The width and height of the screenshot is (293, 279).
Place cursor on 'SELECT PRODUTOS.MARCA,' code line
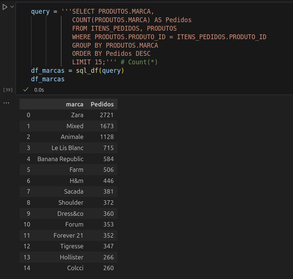pos(113,11)
